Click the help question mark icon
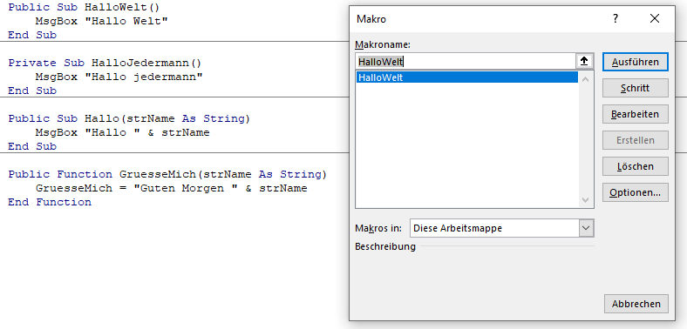Viewport: 687px width, 329px height. click(616, 19)
